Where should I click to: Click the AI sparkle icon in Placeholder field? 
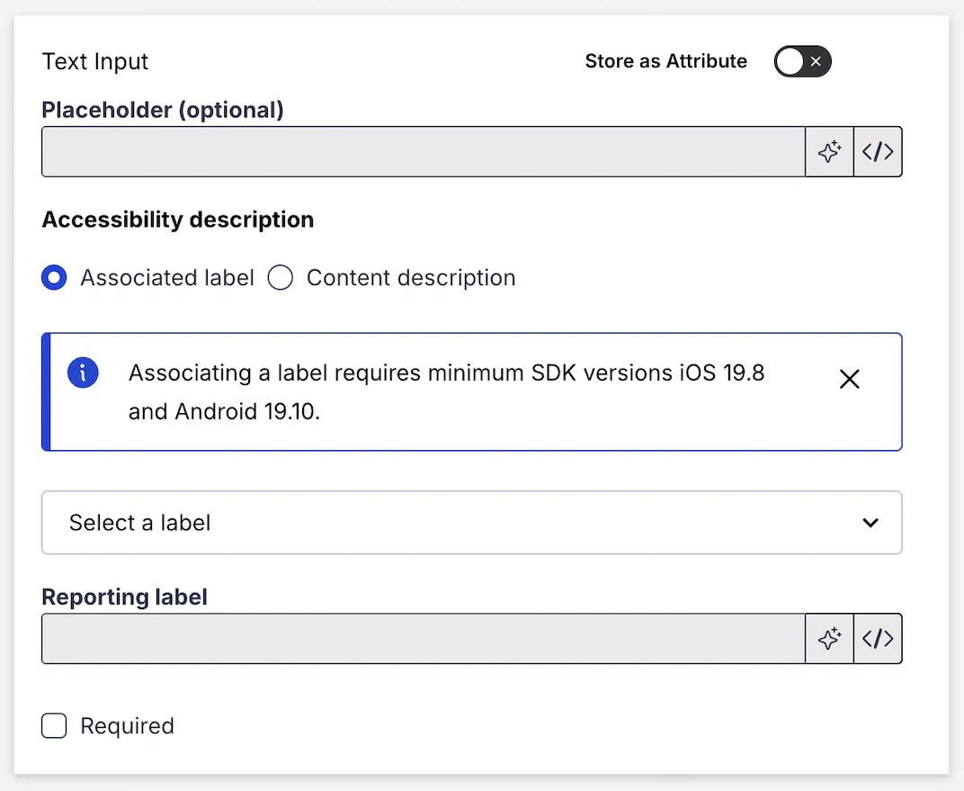tap(829, 152)
